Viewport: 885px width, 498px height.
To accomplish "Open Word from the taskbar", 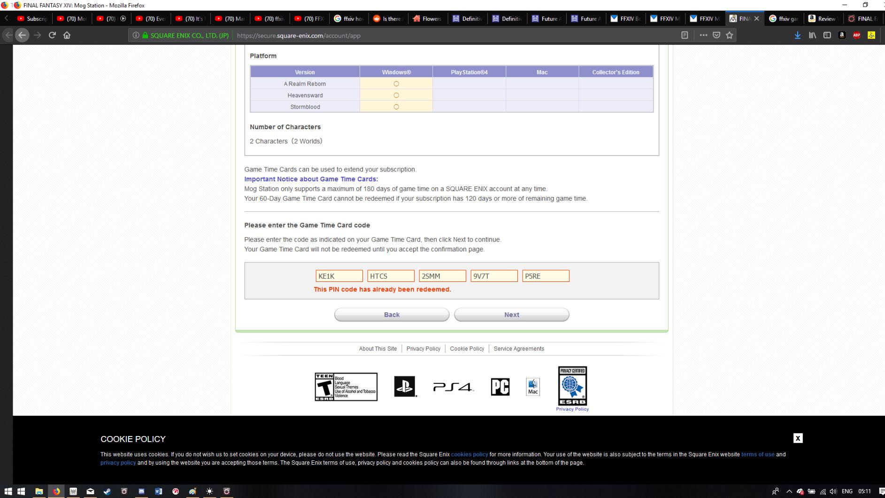I will coord(159,491).
